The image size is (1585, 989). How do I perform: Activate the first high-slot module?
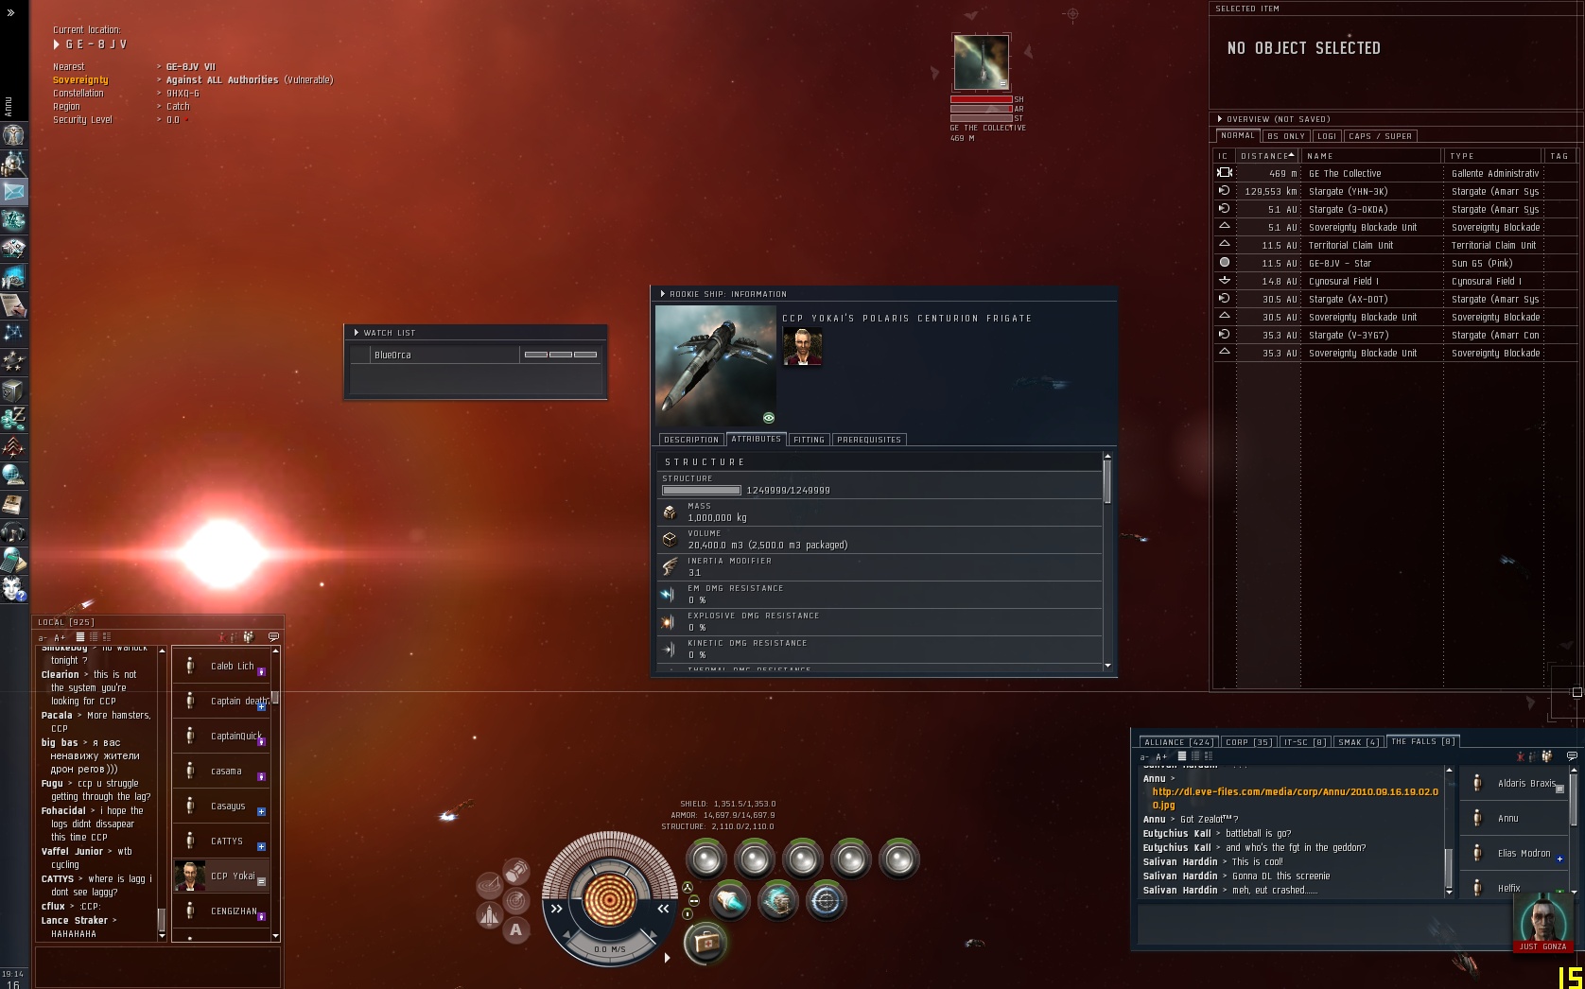point(706,859)
